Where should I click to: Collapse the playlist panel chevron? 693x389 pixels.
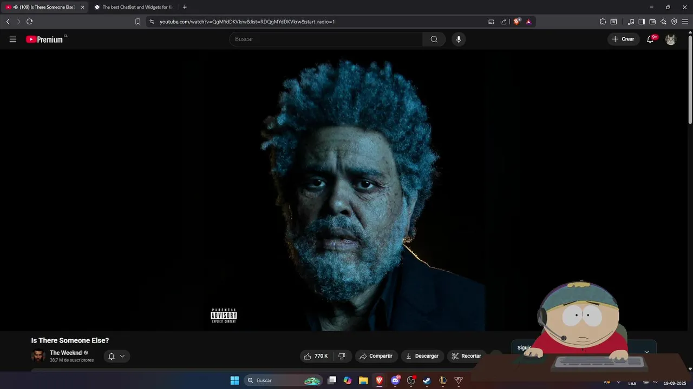pyautogui.click(x=646, y=352)
